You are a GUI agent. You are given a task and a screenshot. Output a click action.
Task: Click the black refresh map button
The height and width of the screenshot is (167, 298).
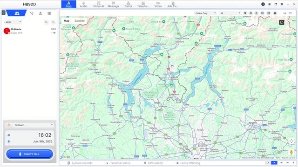tap(282, 22)
